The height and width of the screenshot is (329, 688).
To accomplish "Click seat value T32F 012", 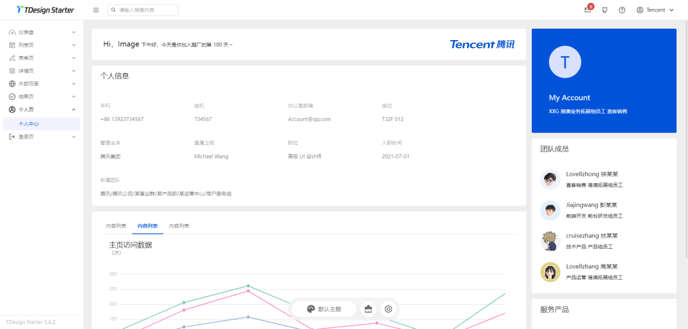I will (392, 119).
